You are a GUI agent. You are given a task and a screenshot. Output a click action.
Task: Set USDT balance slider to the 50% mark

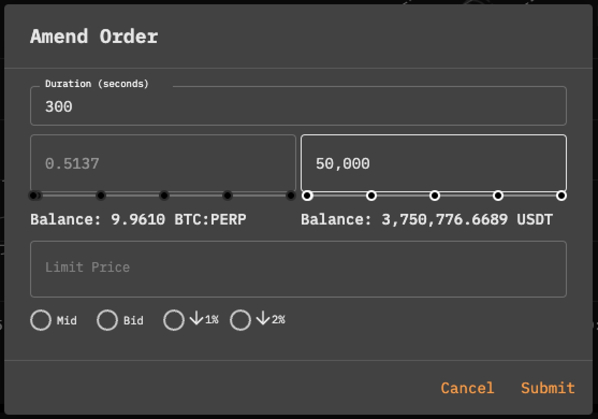coord(435,196)
